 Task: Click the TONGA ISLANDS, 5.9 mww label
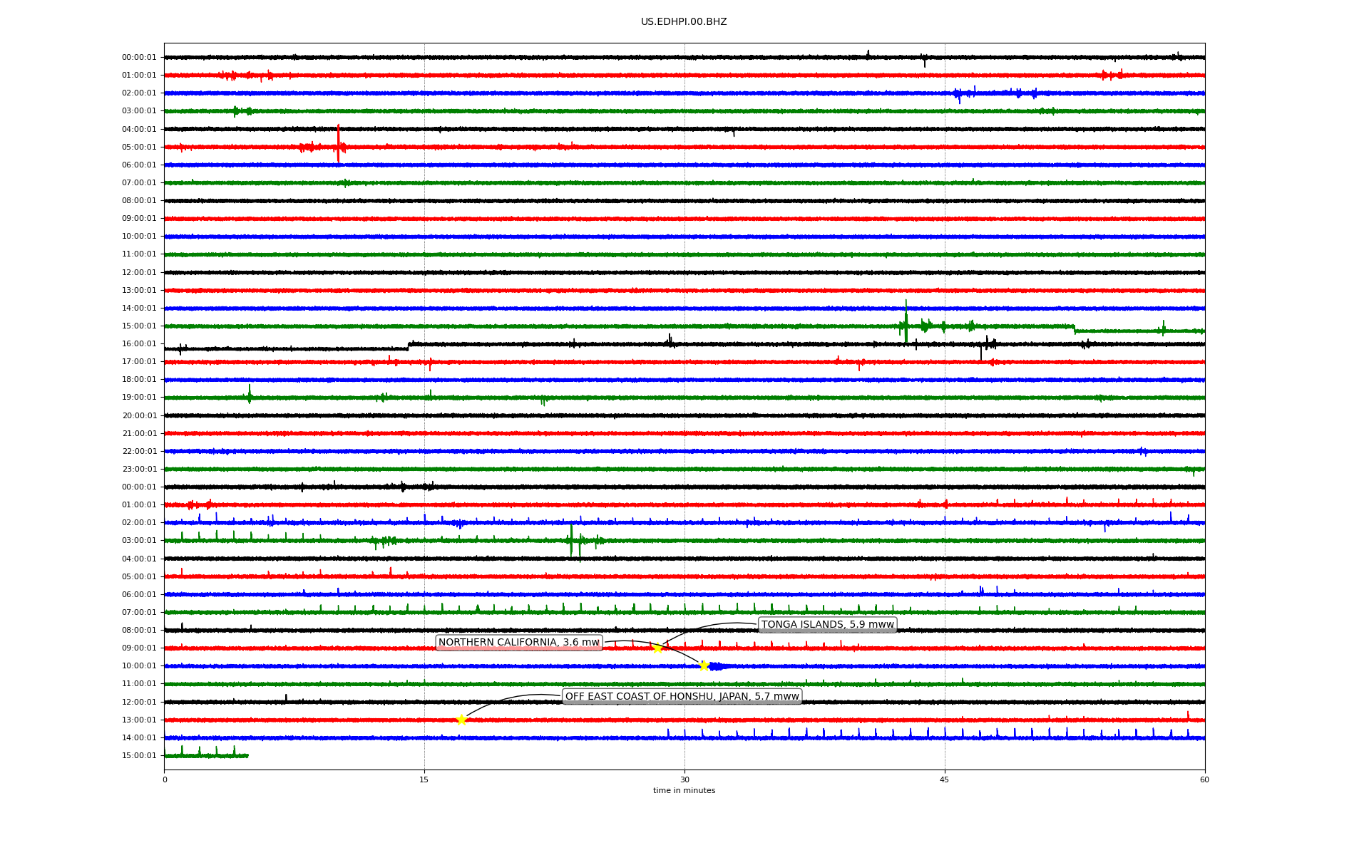click(827, 625)
